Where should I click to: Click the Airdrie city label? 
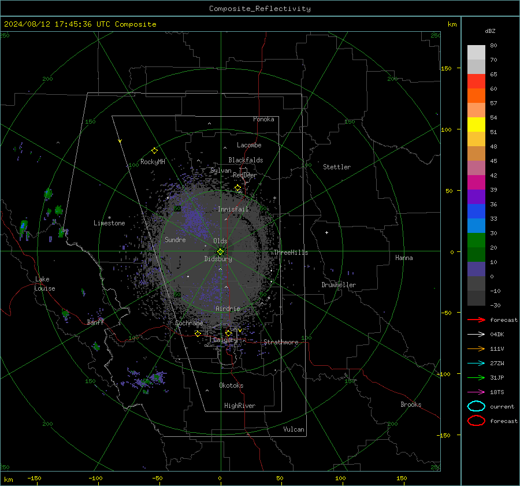coord(228,309)
